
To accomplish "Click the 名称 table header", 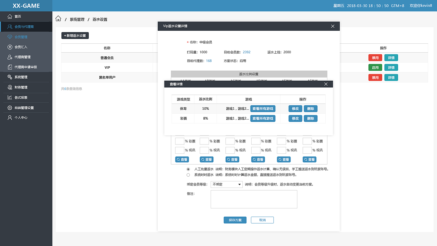I will click(107, 48).
